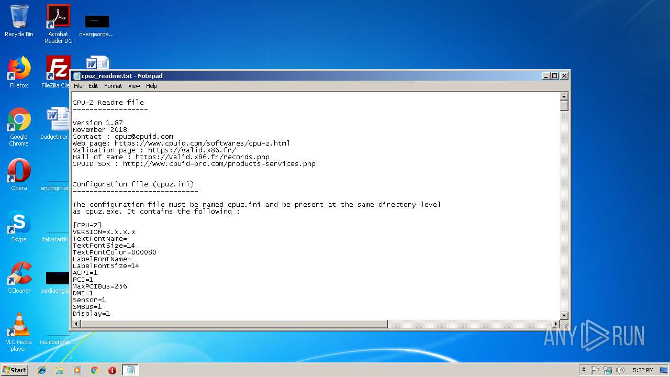This screenshot has width=670, height=377.
Task: Click the 5:32 PM clock
Action: [643, 370]
